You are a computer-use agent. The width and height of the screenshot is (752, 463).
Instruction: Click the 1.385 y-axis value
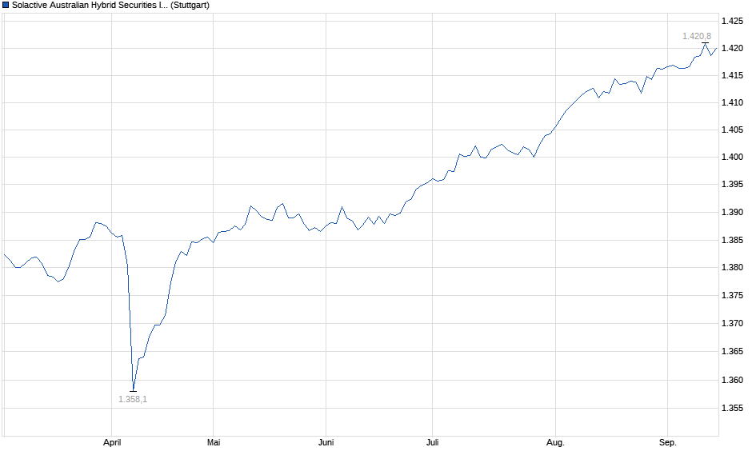[732, 240]
